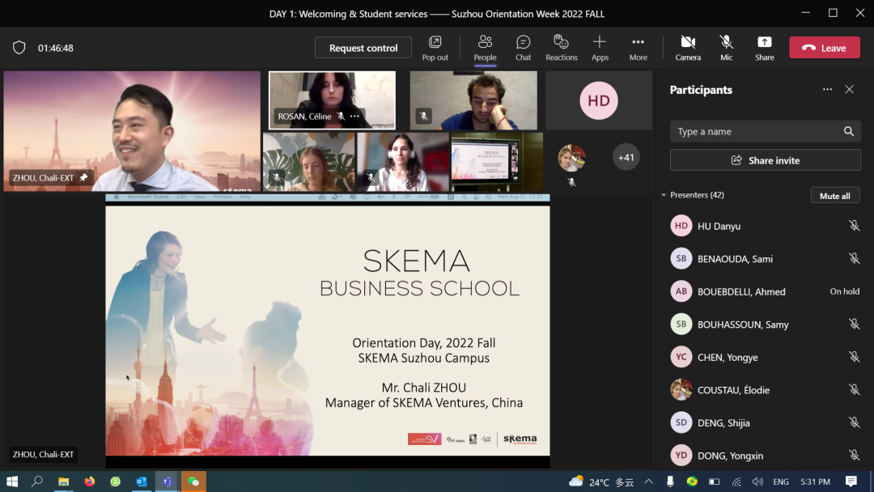Select participant BENAOUDA, Sami

(x=766, y=258)
